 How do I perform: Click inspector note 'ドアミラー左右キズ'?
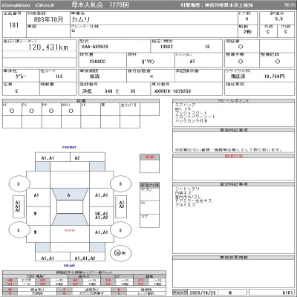click(x=194, y=201)
